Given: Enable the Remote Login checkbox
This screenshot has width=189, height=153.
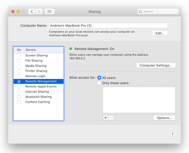Looking at the screenshot, I should pyautogui.click(x=19, y=76).
